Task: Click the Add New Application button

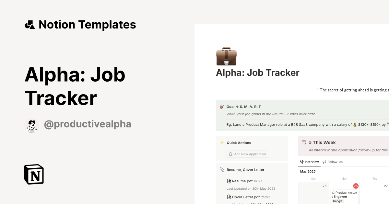Action: [247, 154]
